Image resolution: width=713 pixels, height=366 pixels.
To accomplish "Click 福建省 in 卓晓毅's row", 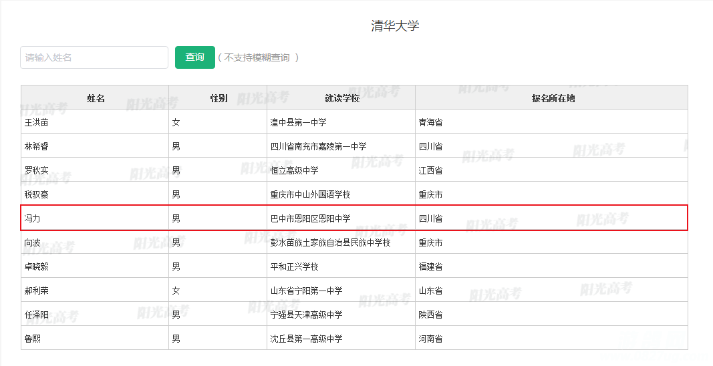I will tap(430, 266).
